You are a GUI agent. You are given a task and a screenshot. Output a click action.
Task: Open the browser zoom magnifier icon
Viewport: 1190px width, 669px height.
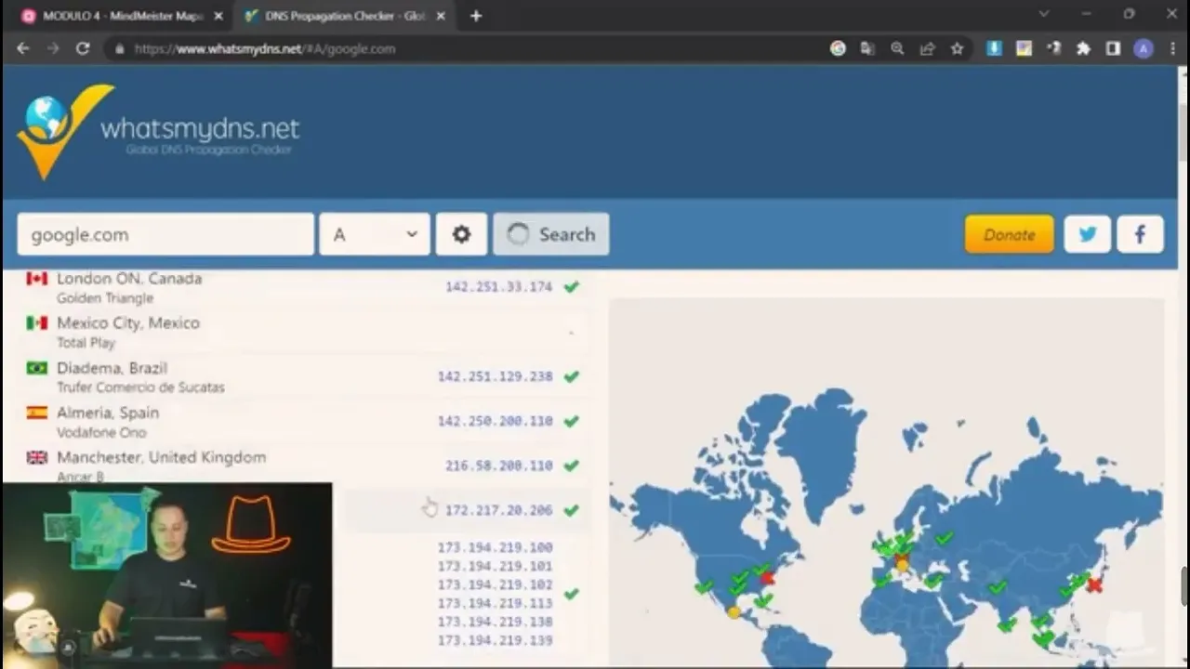[x=897, y=48]
